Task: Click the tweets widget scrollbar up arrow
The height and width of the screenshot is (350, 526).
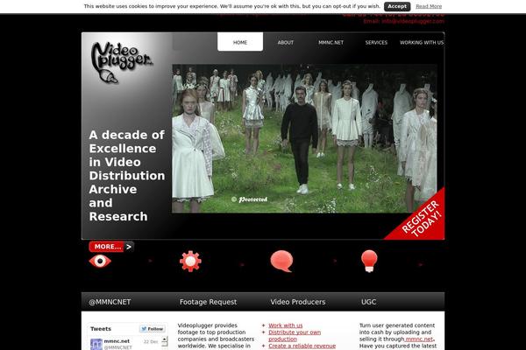Action: point(165,339)
